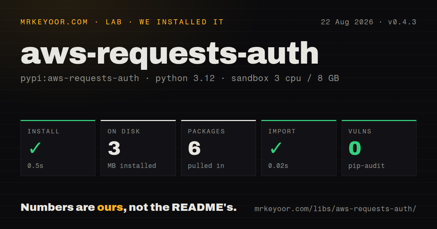This screenshot has width=437, height=229.
Task: Click the 'MB installed' caption
Action: pyautogui.click(x=132, y=166)
